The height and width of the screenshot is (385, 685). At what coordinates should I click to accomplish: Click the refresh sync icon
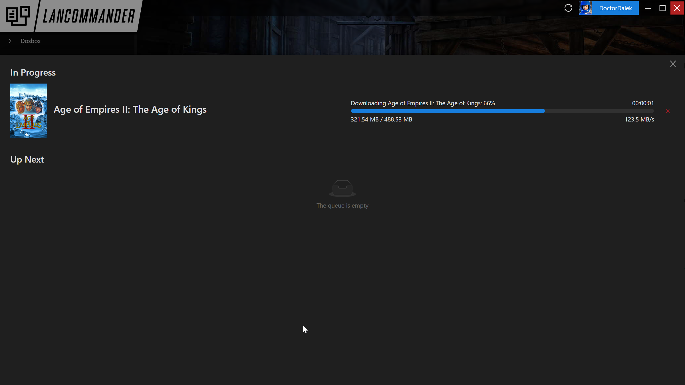[568, 8]
